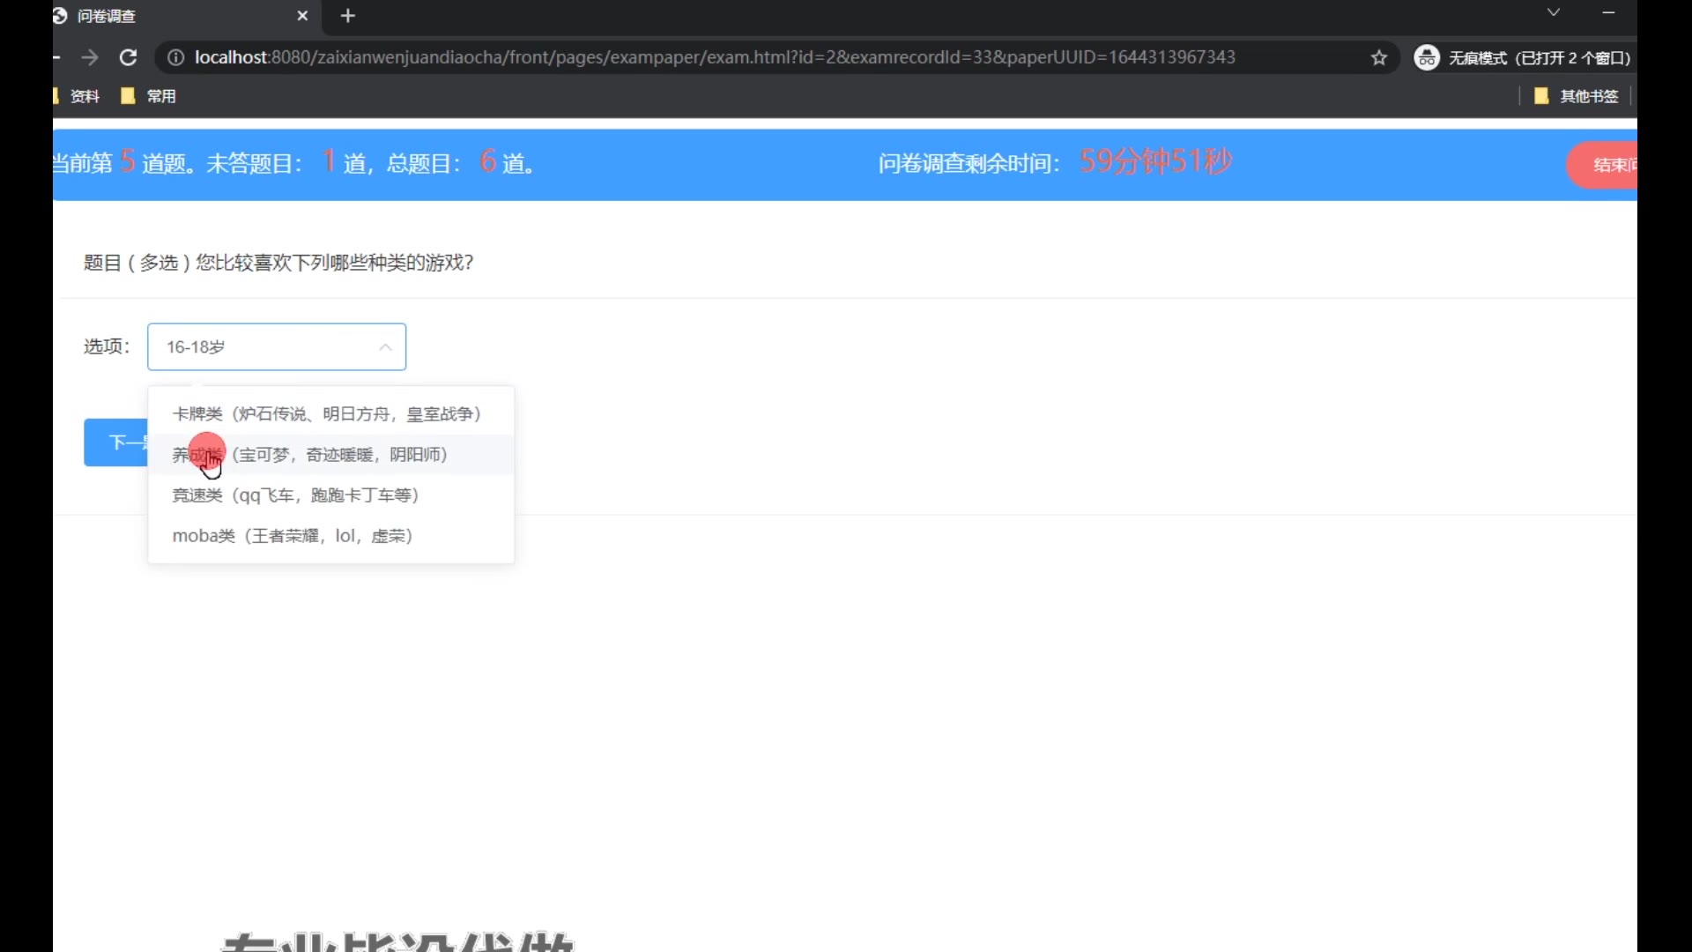Screen dimensions: 1692x952
Task: Open tab search chevron in title bar
Action: 1554,12
